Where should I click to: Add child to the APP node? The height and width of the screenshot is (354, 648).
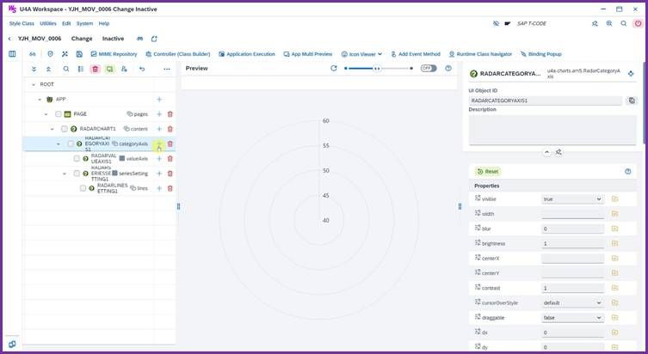coord(159,100)
